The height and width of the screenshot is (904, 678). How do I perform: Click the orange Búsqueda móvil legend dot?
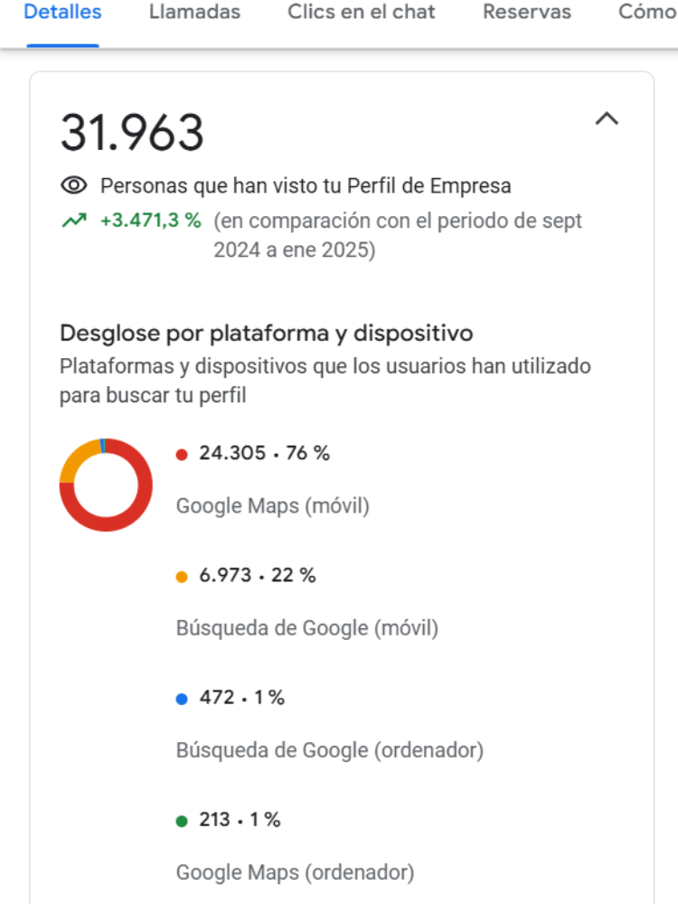click(182, 576)
